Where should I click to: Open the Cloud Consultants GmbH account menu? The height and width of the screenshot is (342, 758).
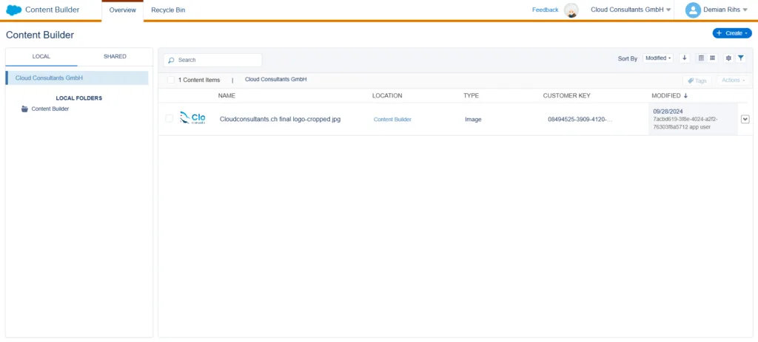(x=631, y=10)
